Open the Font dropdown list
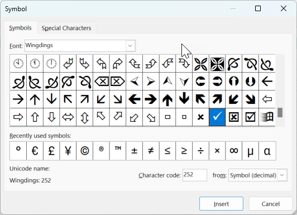Screen dimensions: 297x215 click(130, 46)
